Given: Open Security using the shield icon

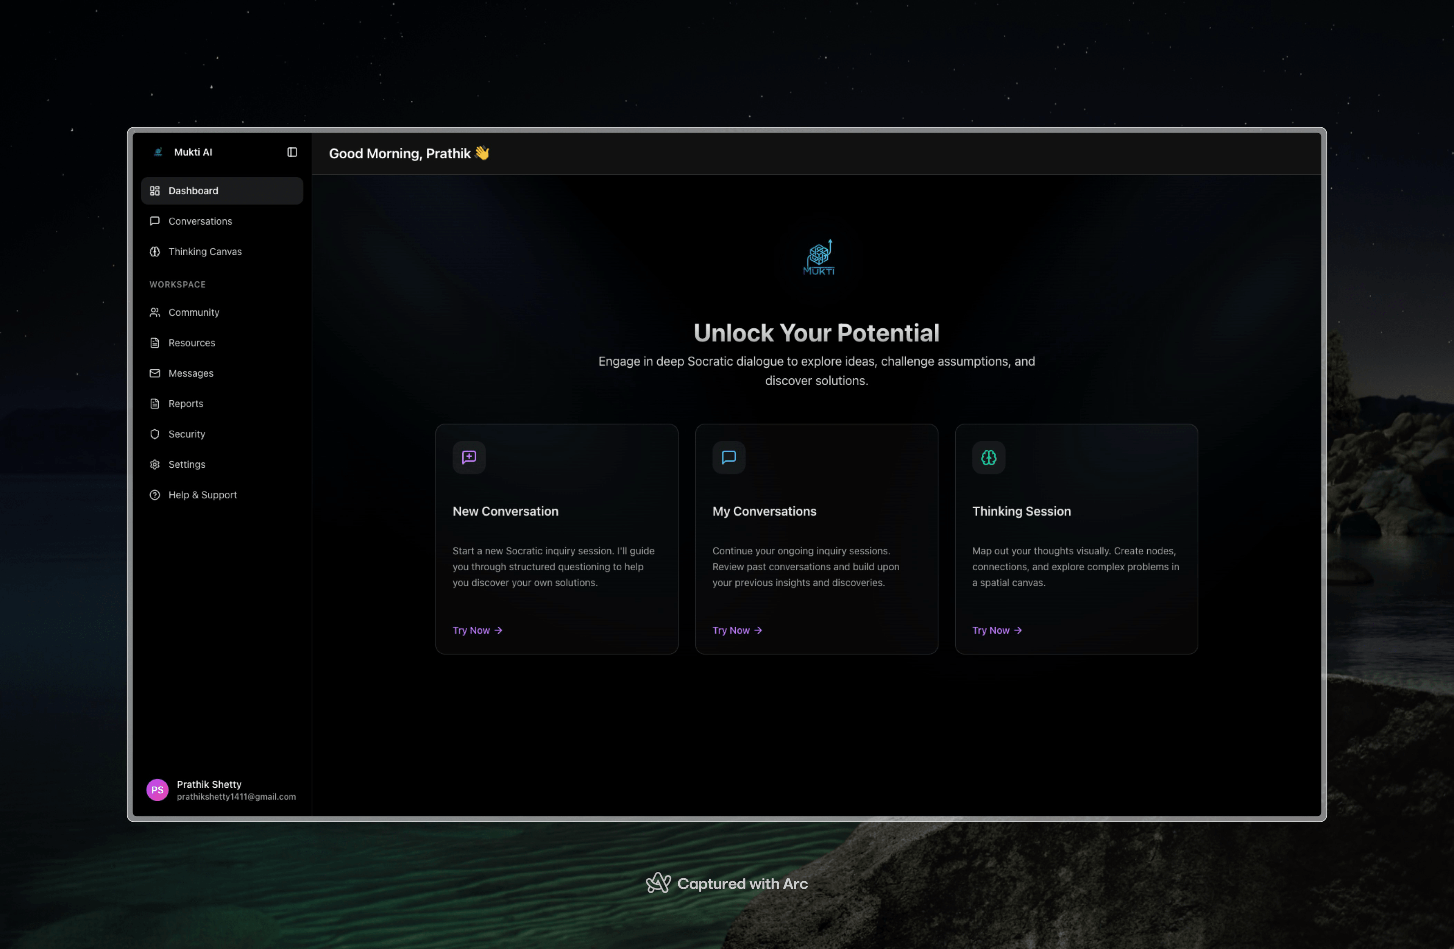Looking at the screenshot, I should tap(154, 434).
